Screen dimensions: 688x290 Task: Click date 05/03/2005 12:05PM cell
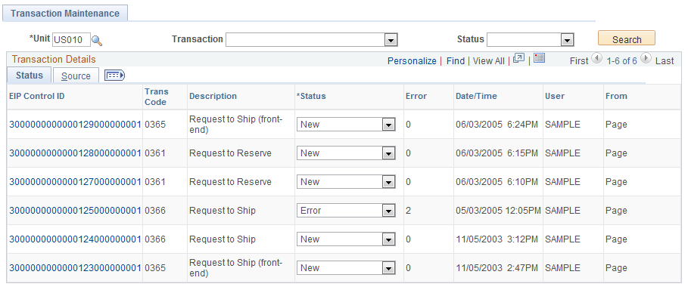click(x=498, y=211)
